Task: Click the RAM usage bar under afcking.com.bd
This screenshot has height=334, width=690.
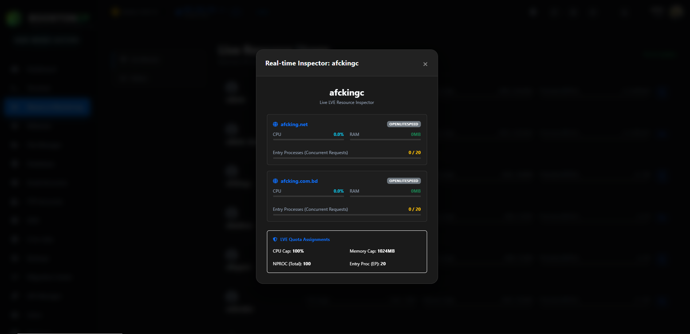Action: coord(385,196)
